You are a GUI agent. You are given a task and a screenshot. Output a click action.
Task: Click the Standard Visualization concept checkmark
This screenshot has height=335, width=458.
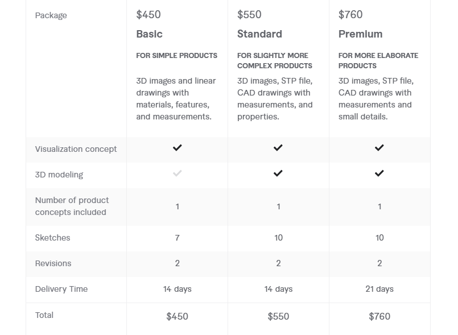[x=278, y=148]
